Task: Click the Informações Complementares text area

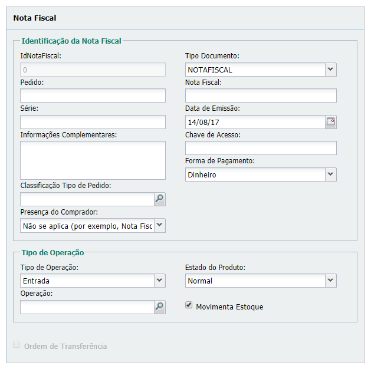Action: [x=93, y=160]
